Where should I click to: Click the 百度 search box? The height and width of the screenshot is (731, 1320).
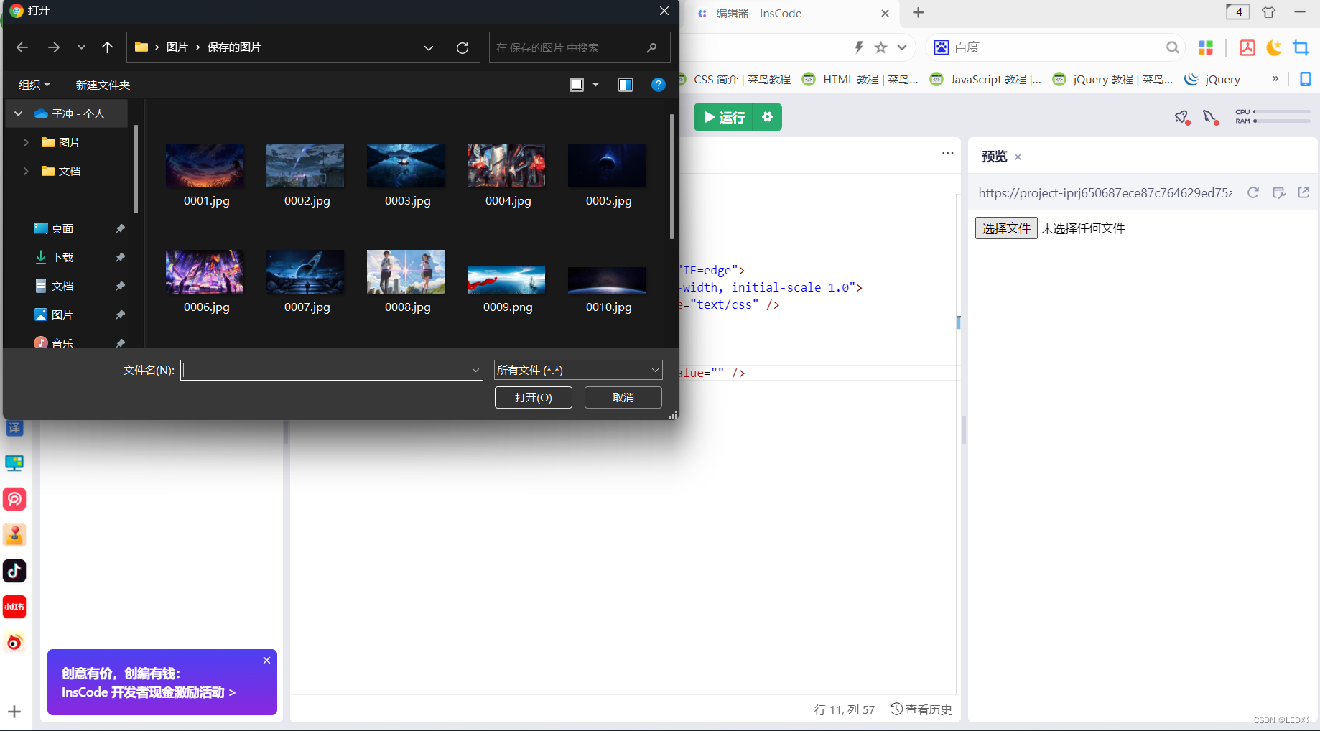click(1056, 47)
